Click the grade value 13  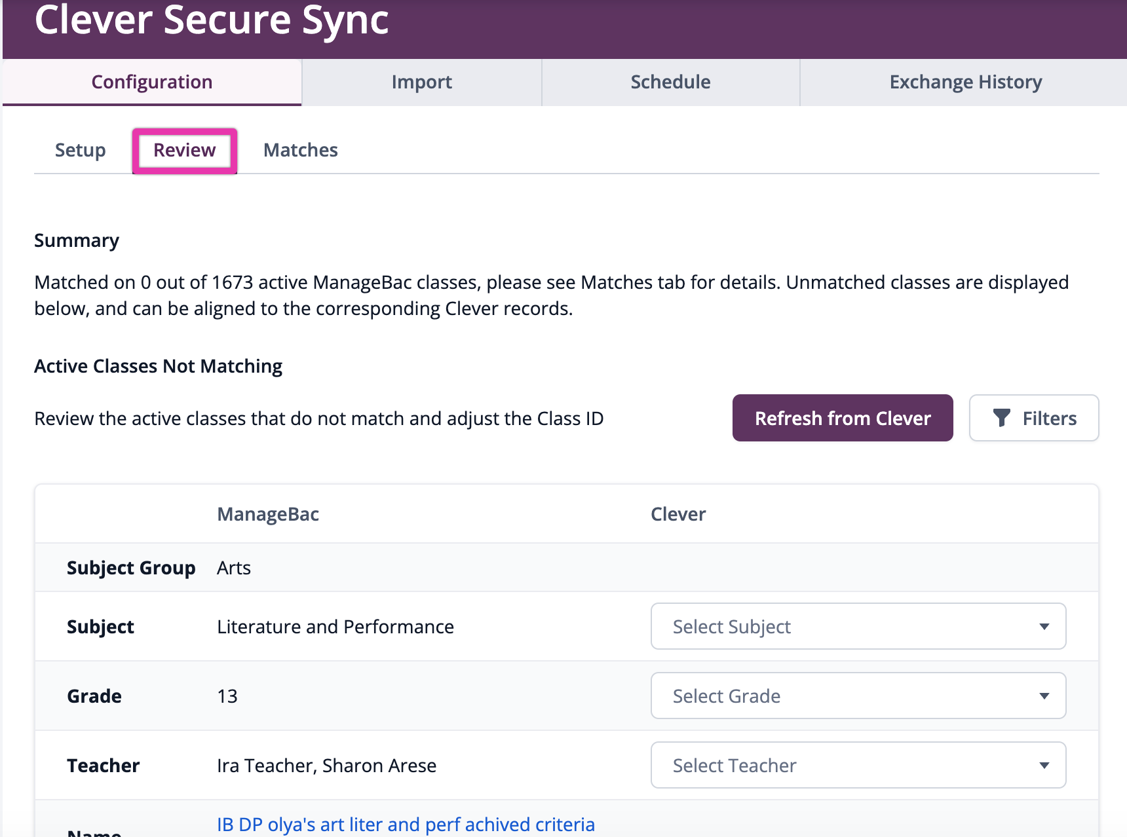(x=227, y=696)
